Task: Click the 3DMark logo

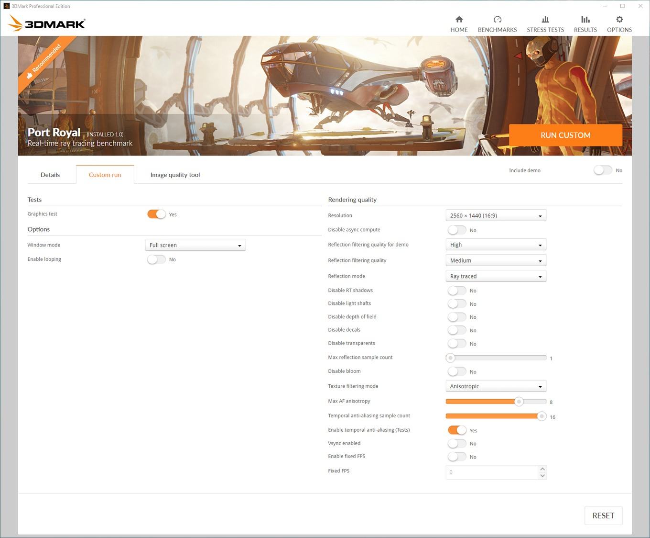Action: tap(47, 23)
